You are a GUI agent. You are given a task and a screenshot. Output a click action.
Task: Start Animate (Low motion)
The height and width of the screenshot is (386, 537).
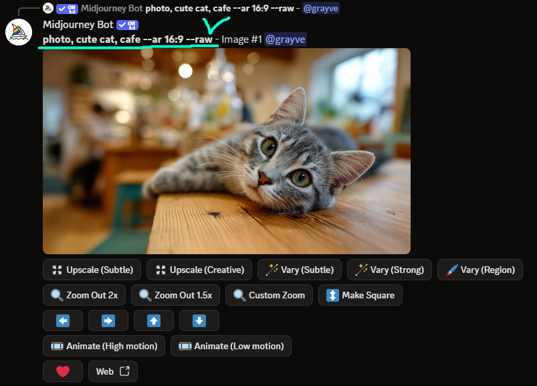click(x=231, y=346)
